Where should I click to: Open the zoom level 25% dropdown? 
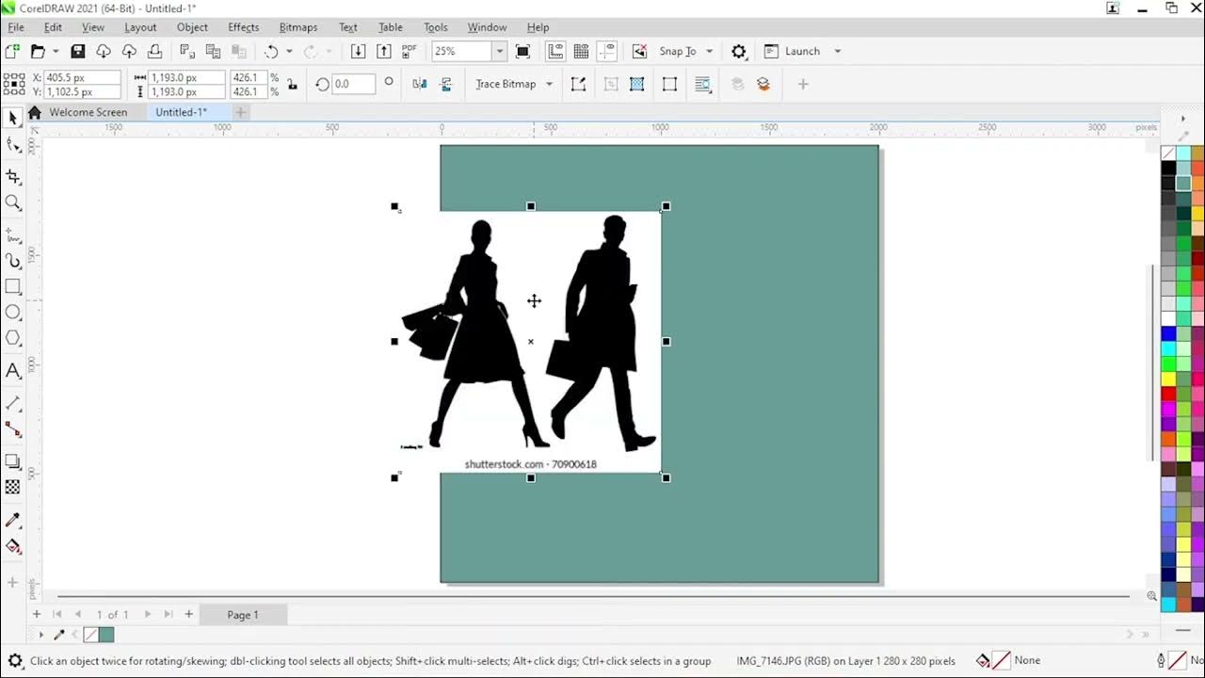[x=500, y=52]
